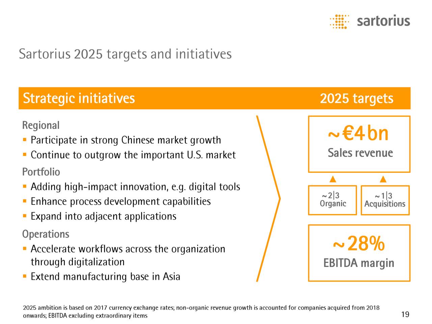The image size is (432, 324).
Task: Click 'Adding high-impact innovation, e.g. digital tools'
Action: click(x=135, y=187)
